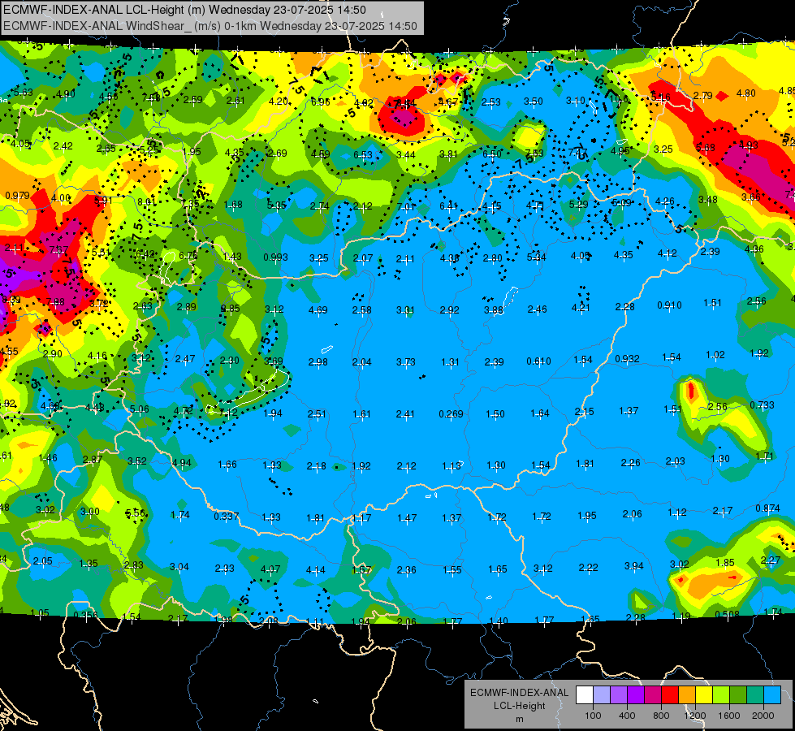Click the wind shear value 2.15
The height and width of the screenshot is (731, 795).
(584, 412)
